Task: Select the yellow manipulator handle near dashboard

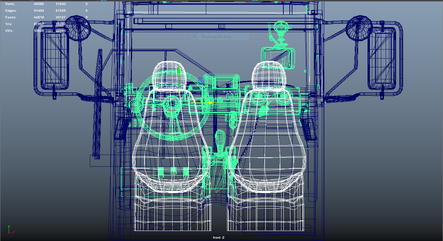Action: coord(211,103)
